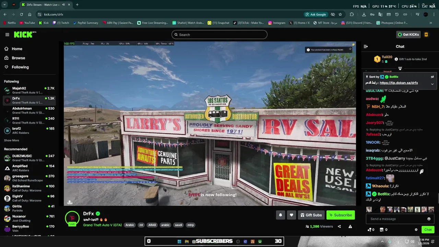Click the Gift Subs button

tap(311, 215)
